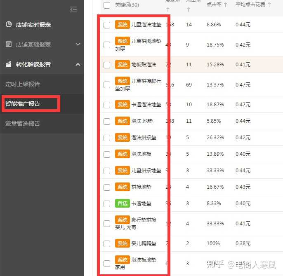This screenshot has height=276, width=283.
Task: Click the click count 69
Action: (189, 85)
